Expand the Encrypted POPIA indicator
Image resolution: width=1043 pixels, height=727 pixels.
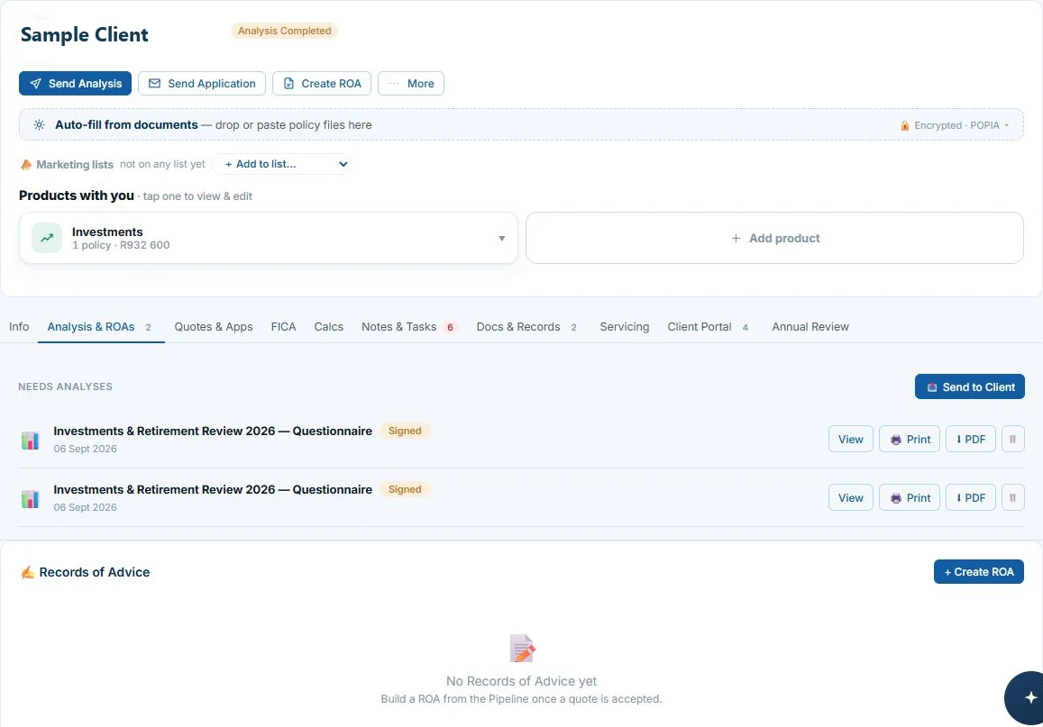(x=955, y=125)
